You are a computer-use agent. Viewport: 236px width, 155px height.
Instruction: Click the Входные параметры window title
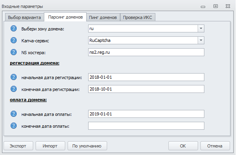[x=22, y=6]
